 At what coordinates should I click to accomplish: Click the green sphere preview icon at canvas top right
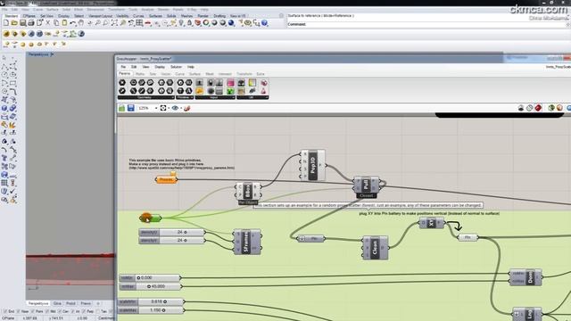tap(551, 108)
